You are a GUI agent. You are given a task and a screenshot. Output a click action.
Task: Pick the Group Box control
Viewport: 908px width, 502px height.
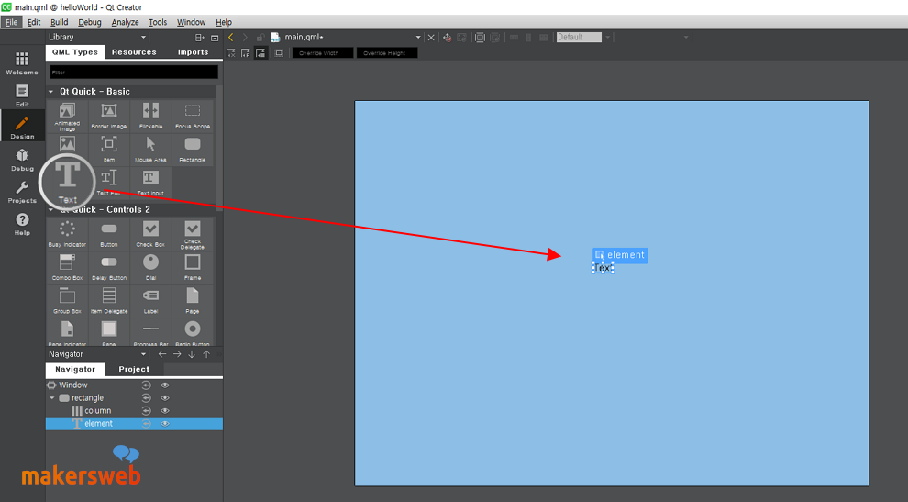click(x=67, y=301)
